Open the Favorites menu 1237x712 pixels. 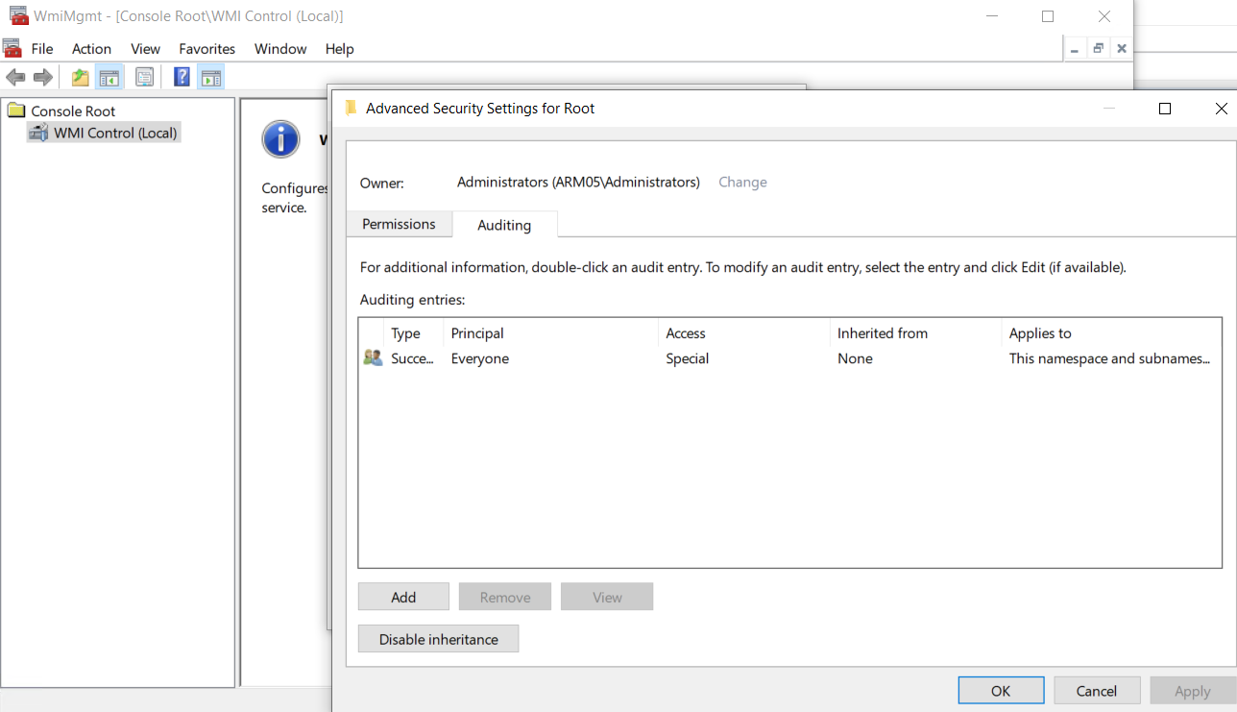tap(207, 49)
